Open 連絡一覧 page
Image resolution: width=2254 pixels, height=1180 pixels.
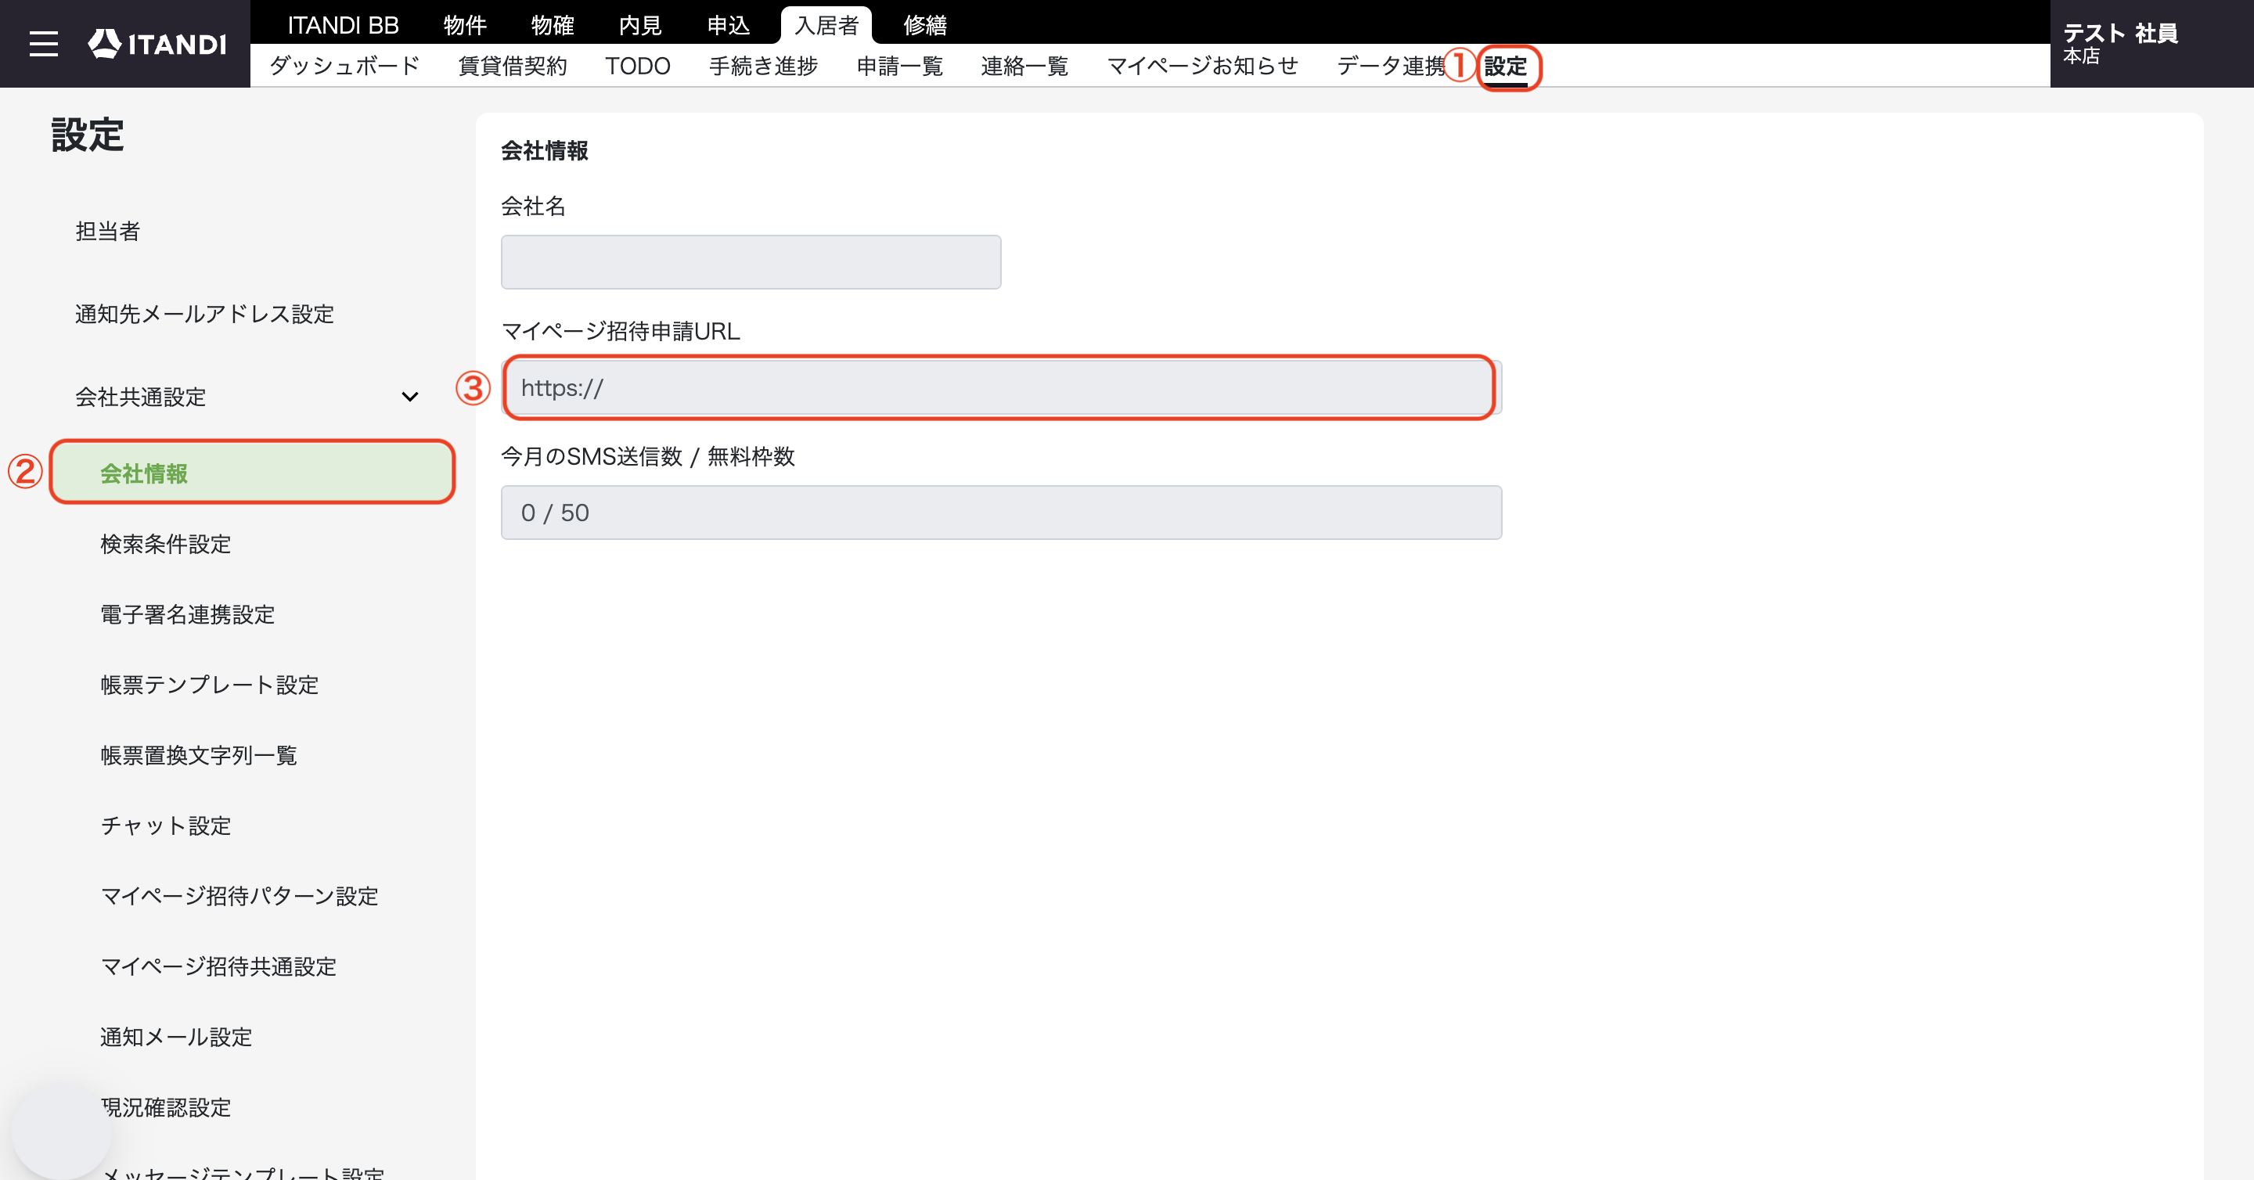tap(1024, 66)
